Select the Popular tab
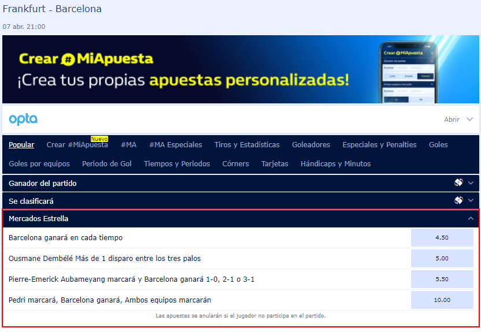This screenshot has width=481, height=332. click(21, 144)
